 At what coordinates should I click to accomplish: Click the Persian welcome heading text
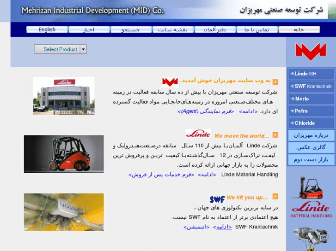tap(226, 81)
